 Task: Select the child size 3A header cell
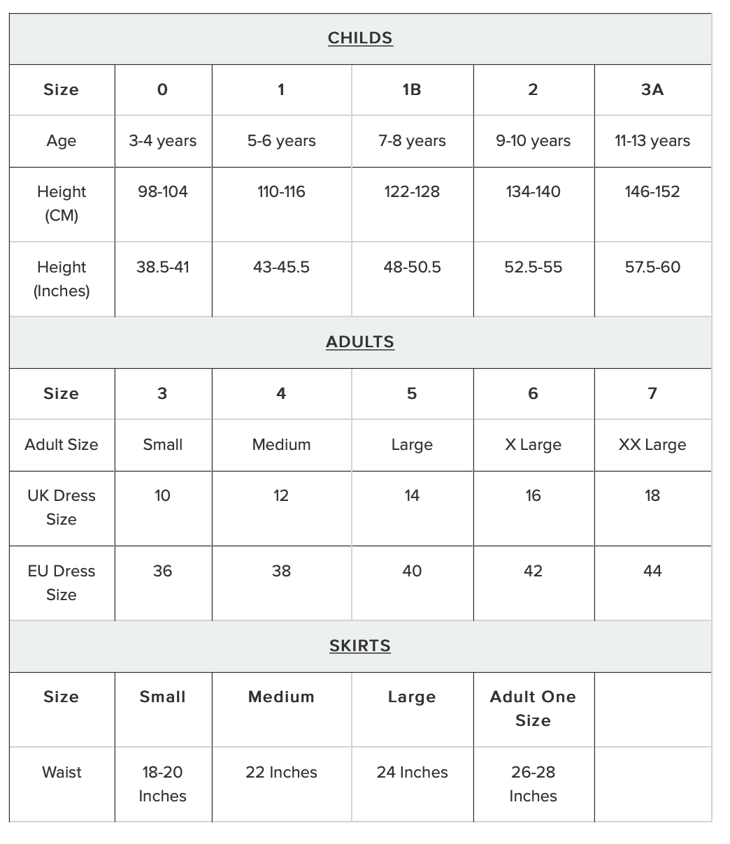[x=652, y=89]
